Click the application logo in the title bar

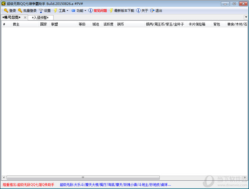3,3
